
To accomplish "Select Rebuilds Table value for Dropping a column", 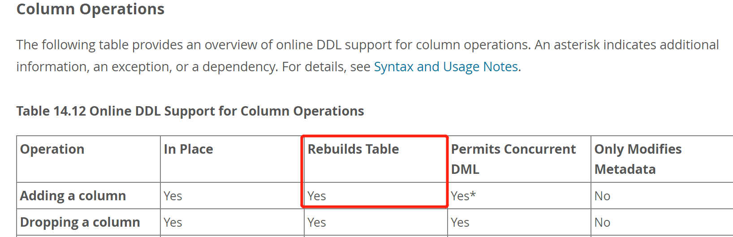I will (317, 223).
